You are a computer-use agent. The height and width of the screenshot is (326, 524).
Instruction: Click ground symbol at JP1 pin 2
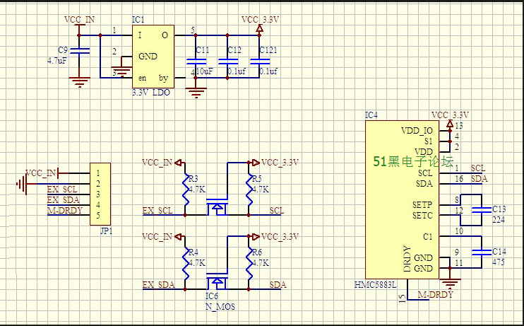click(x=22, y=184)
